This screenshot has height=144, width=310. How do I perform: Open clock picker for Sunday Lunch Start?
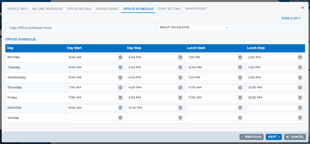[x=240, y=118]
